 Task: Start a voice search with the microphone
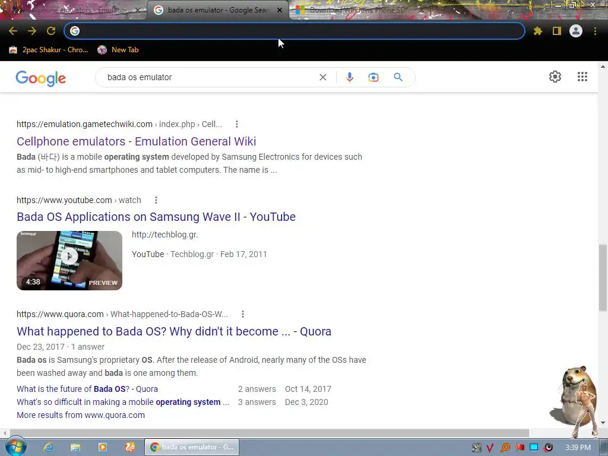[x=349, y=77]
